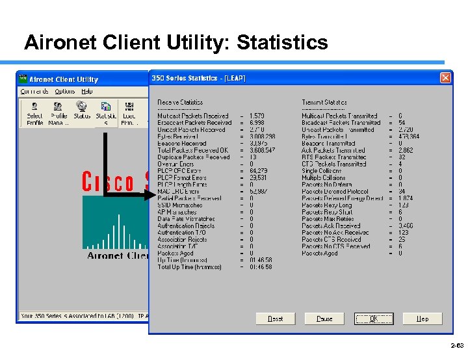Click the Reset button
The width and height of the screenshot is (468, 351).
(x=276, y=318)
